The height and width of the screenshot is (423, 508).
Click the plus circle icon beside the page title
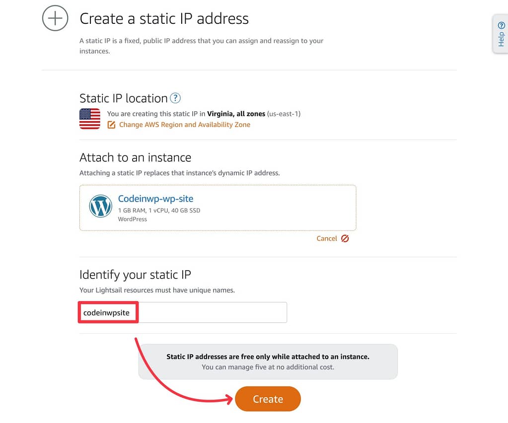click(x=55, y=18)
